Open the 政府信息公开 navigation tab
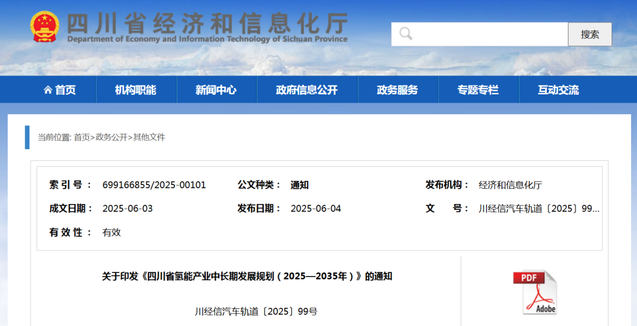637x326 pixels. tap(307, 90)
